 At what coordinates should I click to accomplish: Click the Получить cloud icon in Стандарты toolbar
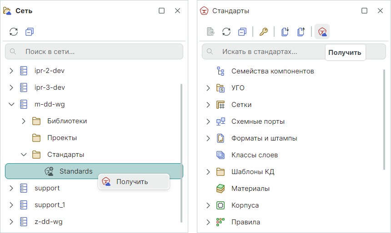tap(322, 32)
